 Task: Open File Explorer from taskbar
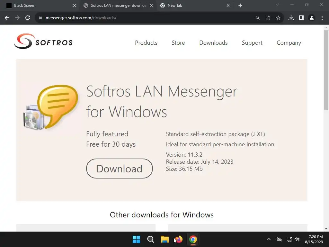coord(165,239)
